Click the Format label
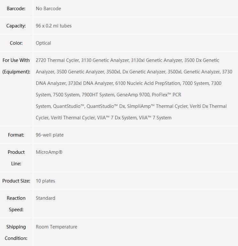Image resolution: width=238 pixels, height=246 pixels. point(16,135)
